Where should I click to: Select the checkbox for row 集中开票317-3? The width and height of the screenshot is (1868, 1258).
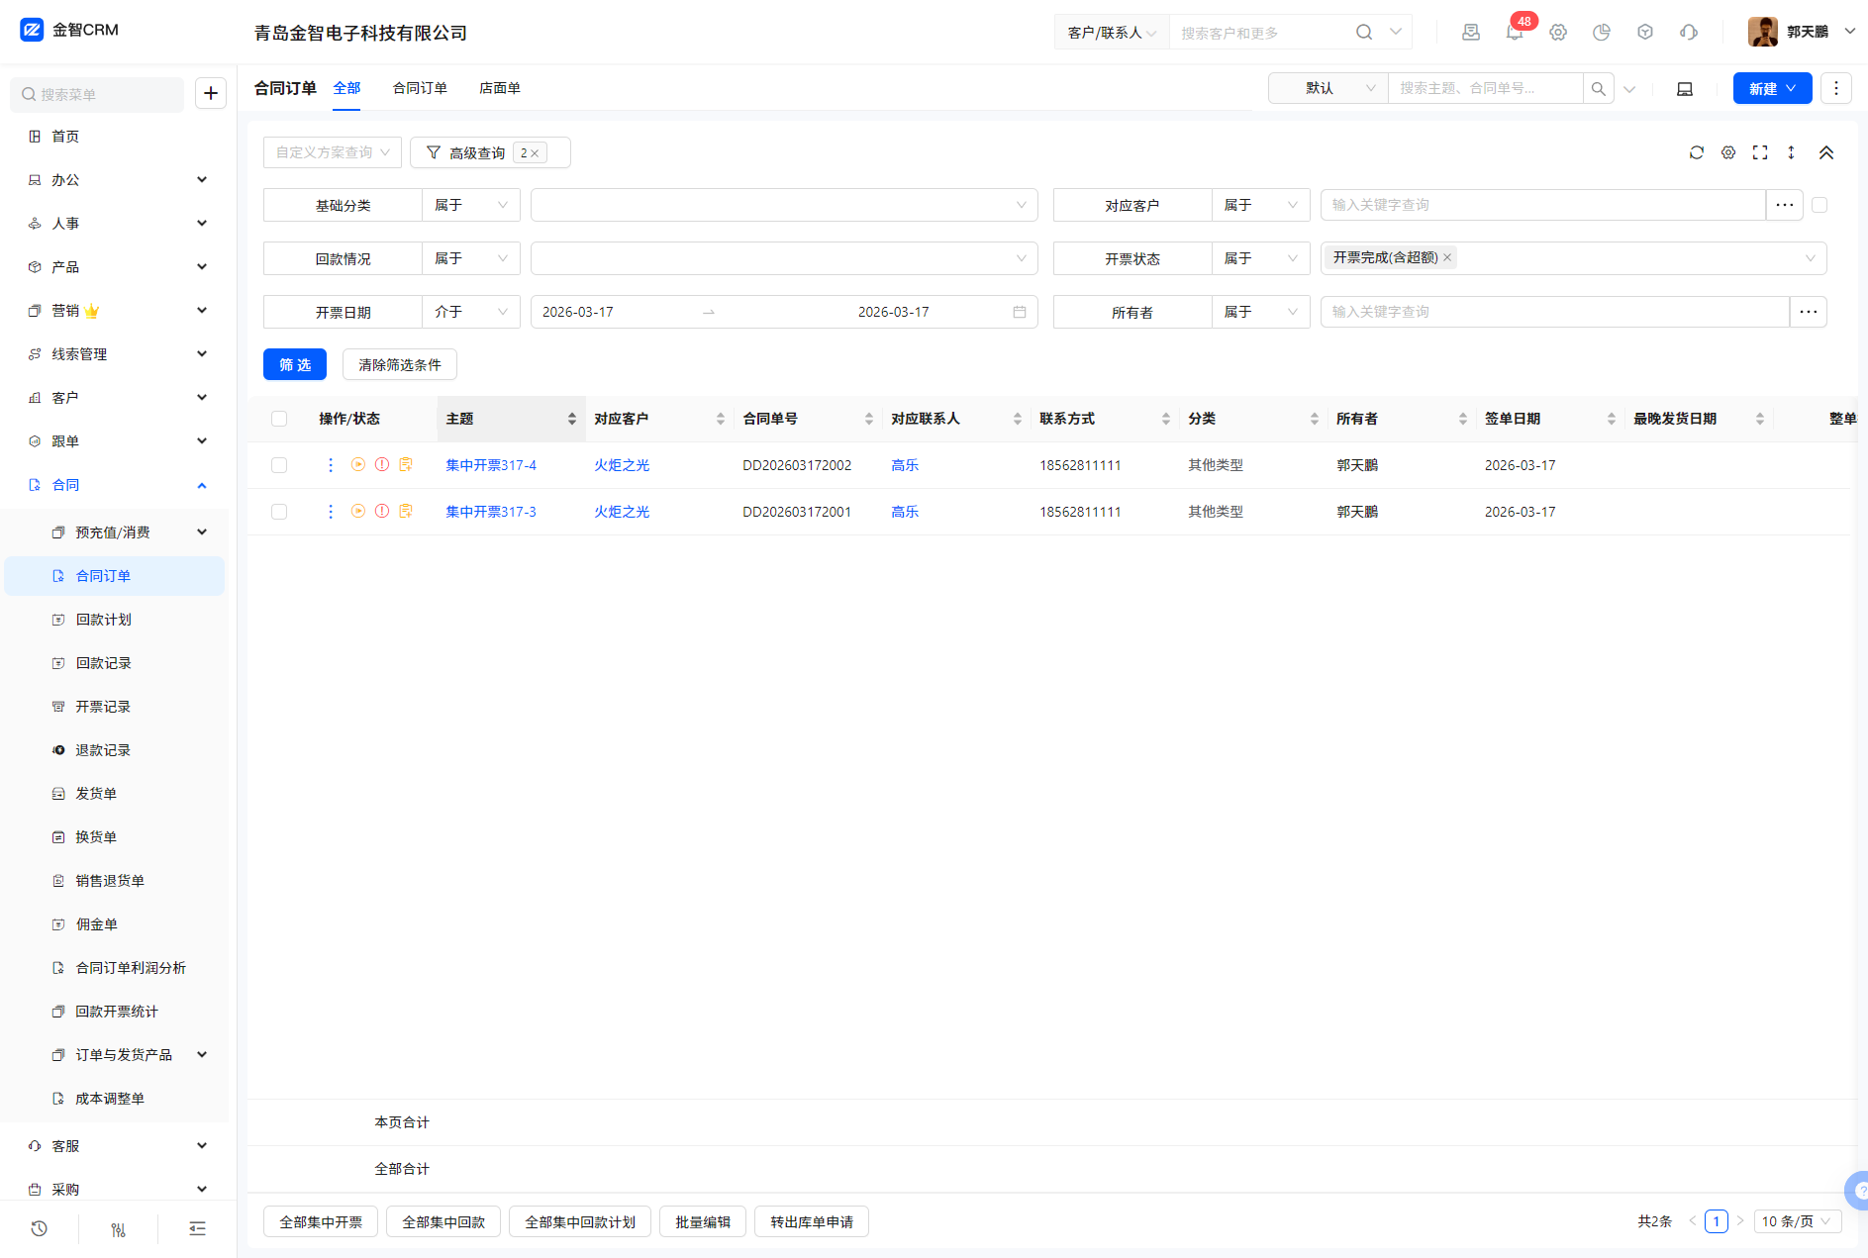coord(279,512)
